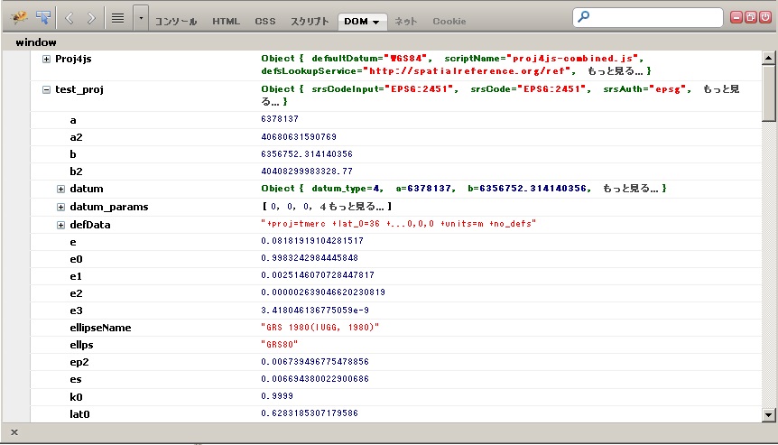778x445 pixels.
Task: Click the Firebug bug icon
Action: pos(18,17)
